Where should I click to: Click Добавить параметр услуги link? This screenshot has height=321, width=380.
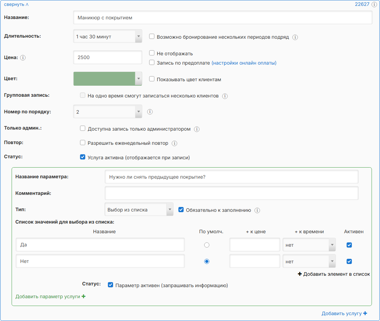pyautogui.click(x=50, y=296)
